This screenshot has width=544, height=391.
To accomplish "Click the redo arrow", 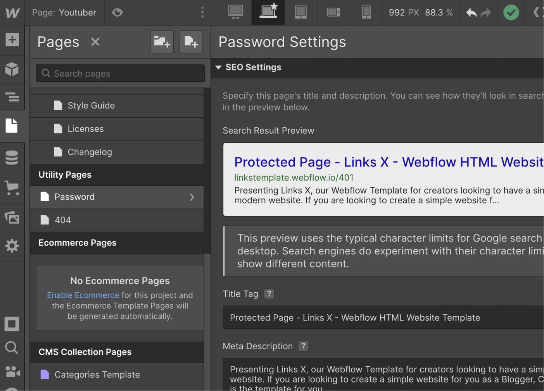I will pyautogui.click(x=485, y=13).
